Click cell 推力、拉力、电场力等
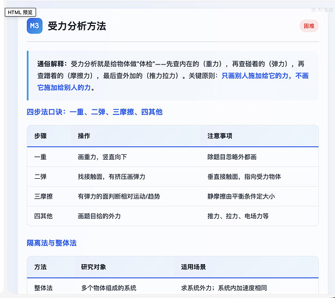 pos(238,216)
